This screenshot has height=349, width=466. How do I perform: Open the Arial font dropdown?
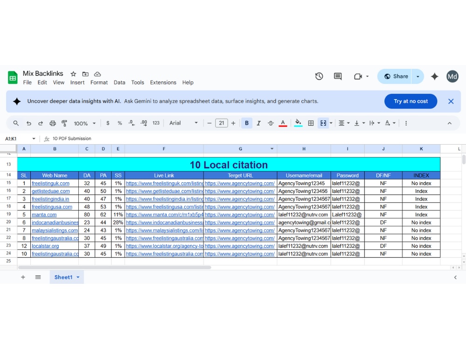[183, 123]
